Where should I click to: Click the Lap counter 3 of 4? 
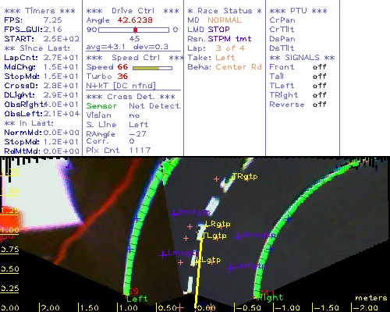click(x=230, y=48)
